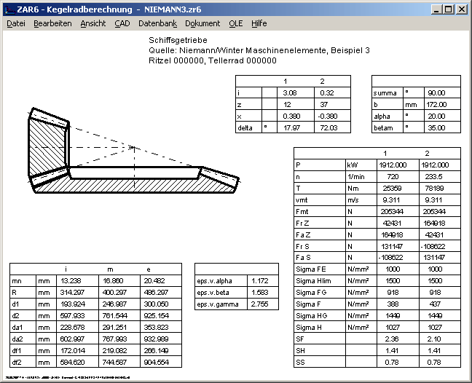Minimize the ZAR6 window
This screenshot has width=472, height=383.
[436, 9]
